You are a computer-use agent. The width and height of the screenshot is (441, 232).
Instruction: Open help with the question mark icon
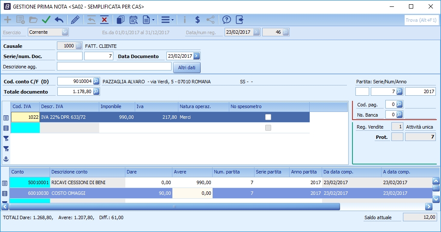(227, 20)
